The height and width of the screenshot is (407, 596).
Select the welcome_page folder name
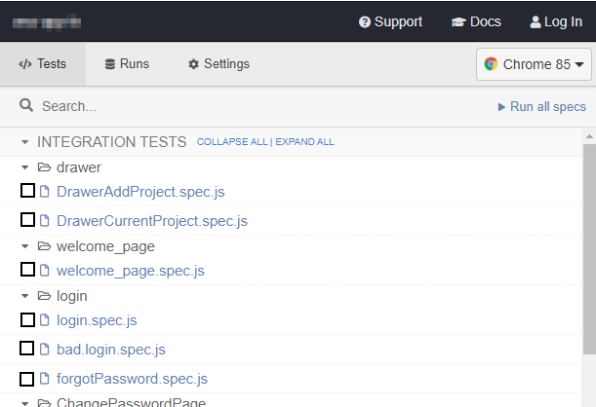(x=105, y=246)
